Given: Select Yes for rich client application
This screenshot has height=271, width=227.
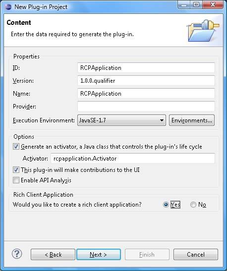Looking at the screenshot, I should (166, 205).
